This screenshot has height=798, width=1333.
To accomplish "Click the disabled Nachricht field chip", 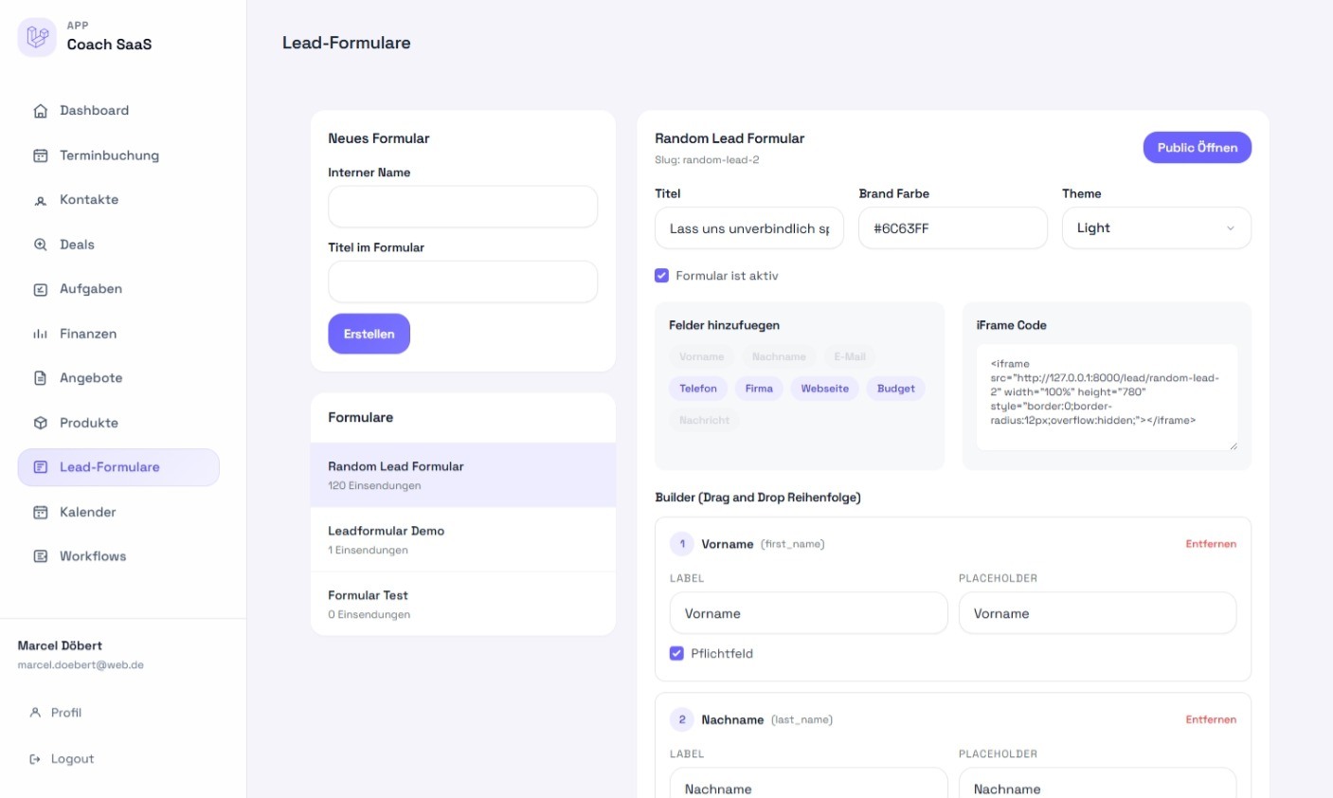I will (x=705, y=420).
